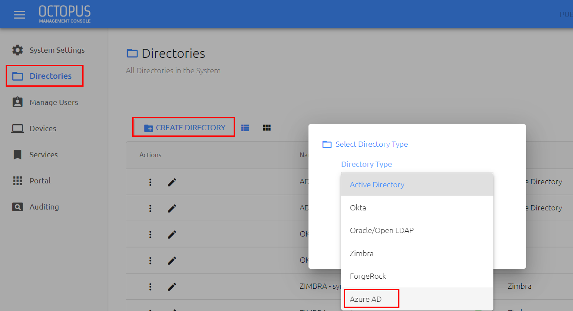This screenshot has height=311, width=573.
Task: Open more actions for first table row
Action: (150, 182)
